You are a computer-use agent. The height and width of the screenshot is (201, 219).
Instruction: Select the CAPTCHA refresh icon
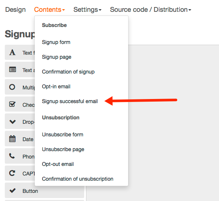point(12,173)
